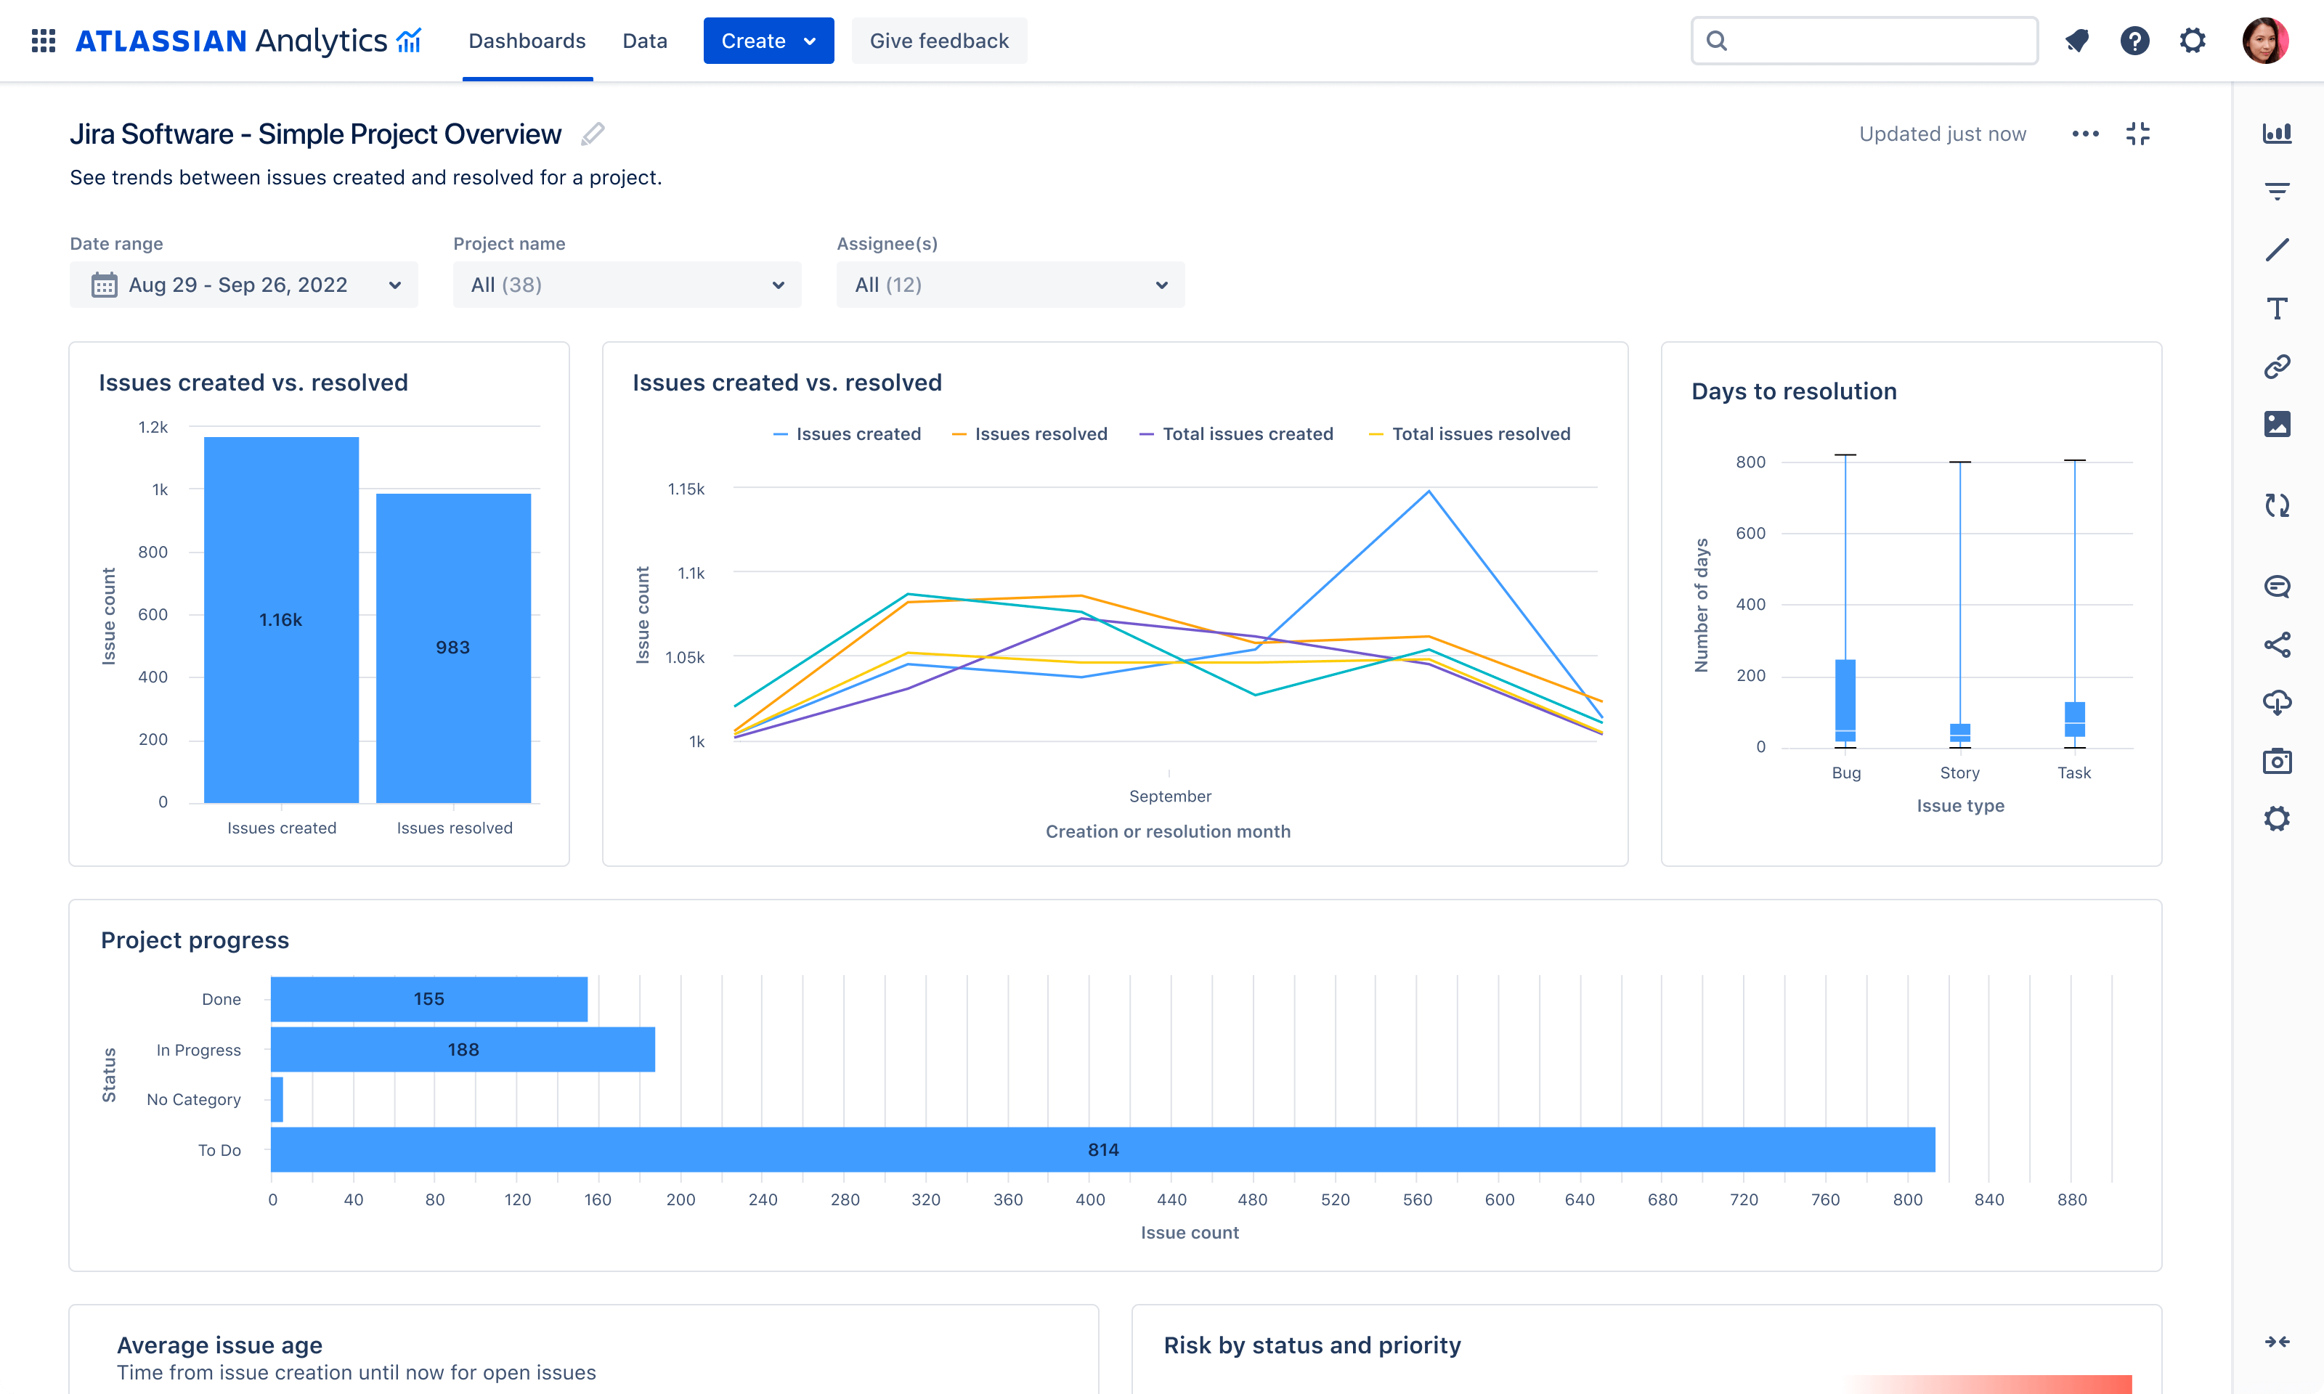
Task: Click the expand icon on Risk panel
Action: click(x=2278, y=1342)
